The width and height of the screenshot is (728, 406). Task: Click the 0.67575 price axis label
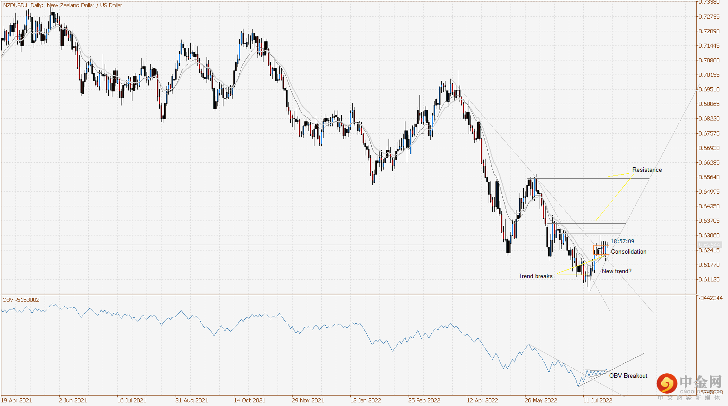click(709, 134)
